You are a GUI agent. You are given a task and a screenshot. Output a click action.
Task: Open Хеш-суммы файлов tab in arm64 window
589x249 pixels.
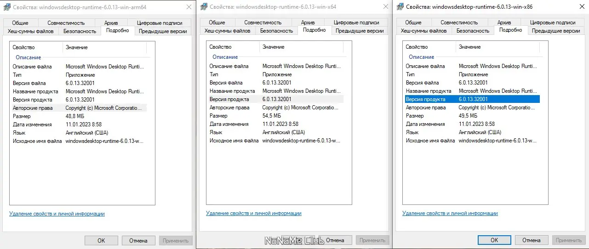point(31,31)
